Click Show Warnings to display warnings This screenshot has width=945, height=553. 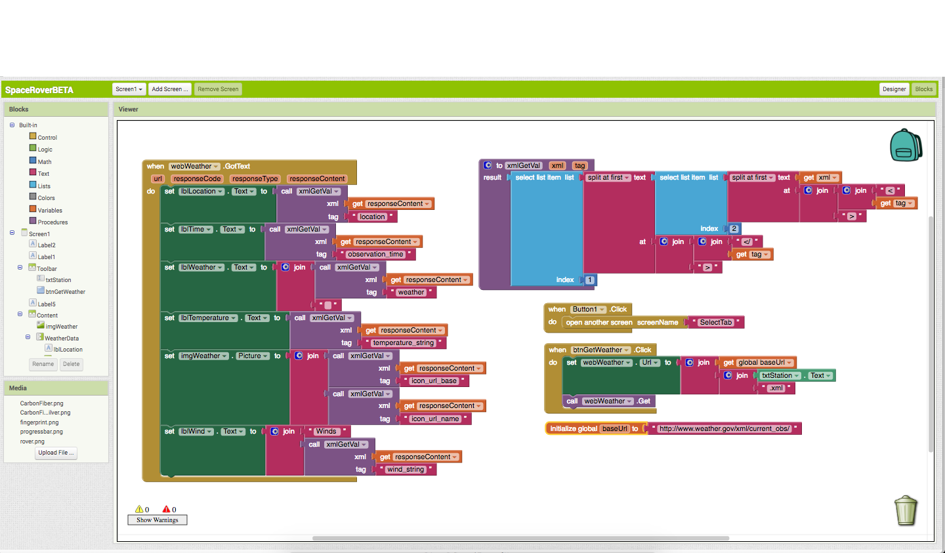[x=157, y=520]
